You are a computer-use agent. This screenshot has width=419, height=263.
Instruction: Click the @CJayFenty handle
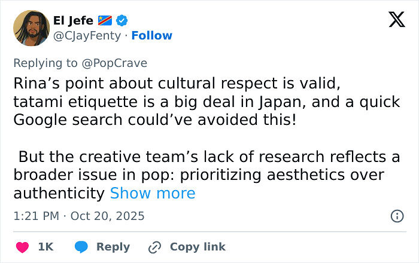click(87, 35)
